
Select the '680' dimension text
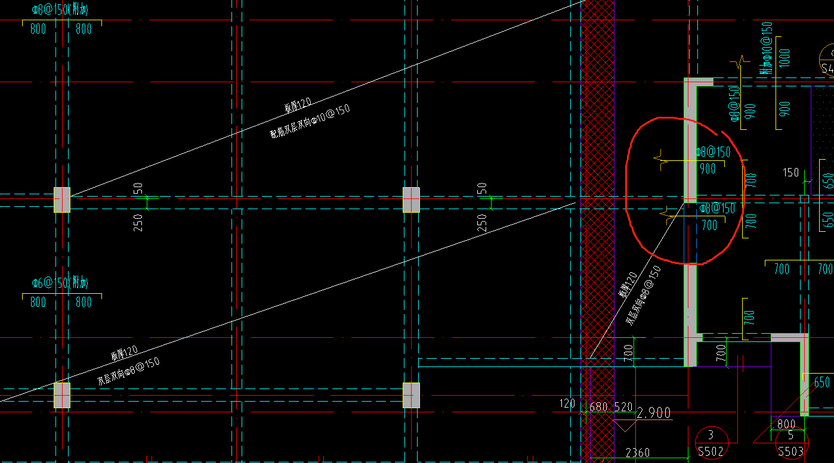point(599,408)
